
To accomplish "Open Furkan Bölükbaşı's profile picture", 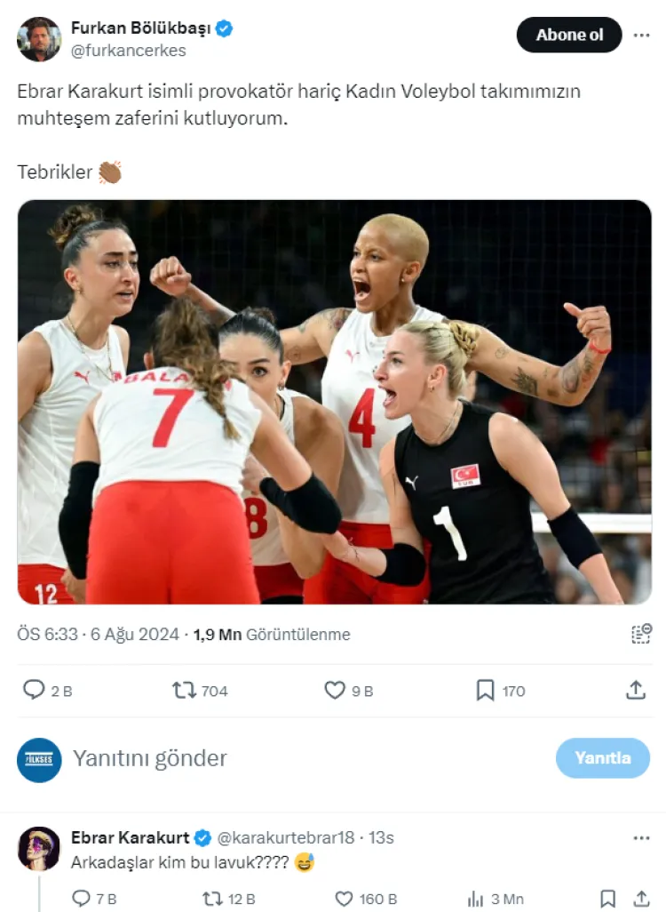I will [39, 39].
